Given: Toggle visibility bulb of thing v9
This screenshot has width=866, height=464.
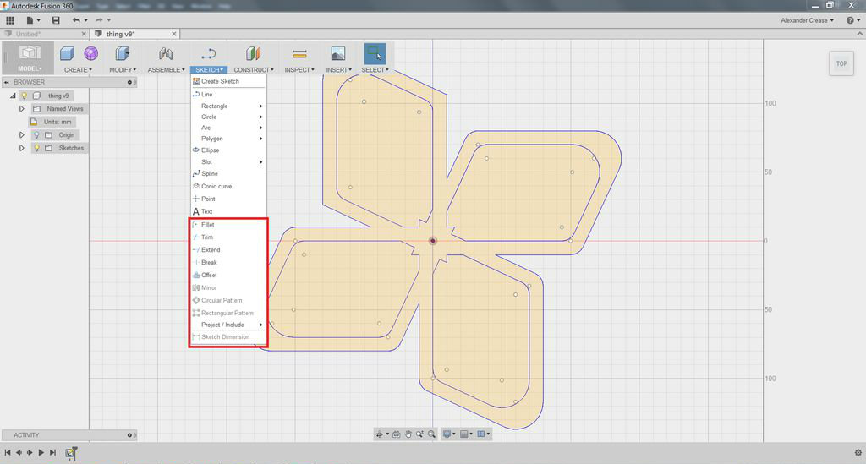Looking at the screenshot, I should pyautogui.click(x=25, y=96).
